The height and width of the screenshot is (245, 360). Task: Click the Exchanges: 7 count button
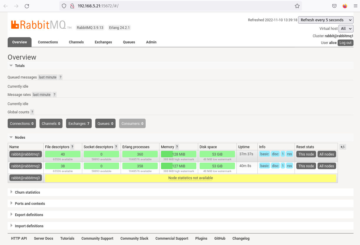[79, 124]
